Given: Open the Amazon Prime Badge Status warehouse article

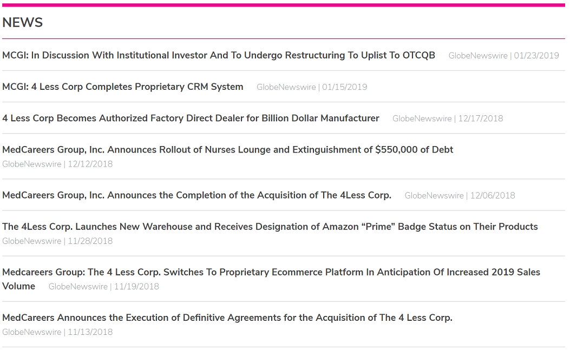Looking at the screenshot, I should coord(270,227).
